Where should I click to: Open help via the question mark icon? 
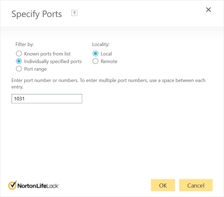[x=74, y=13]
